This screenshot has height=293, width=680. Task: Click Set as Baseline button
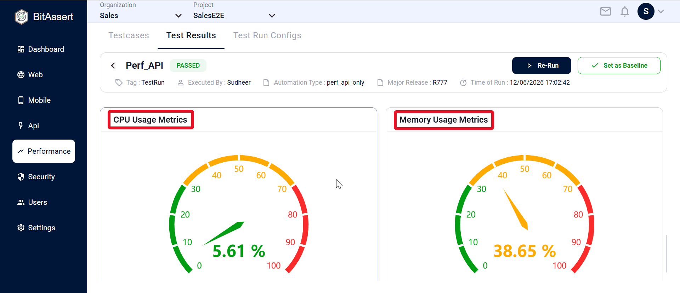coord(619,66)
